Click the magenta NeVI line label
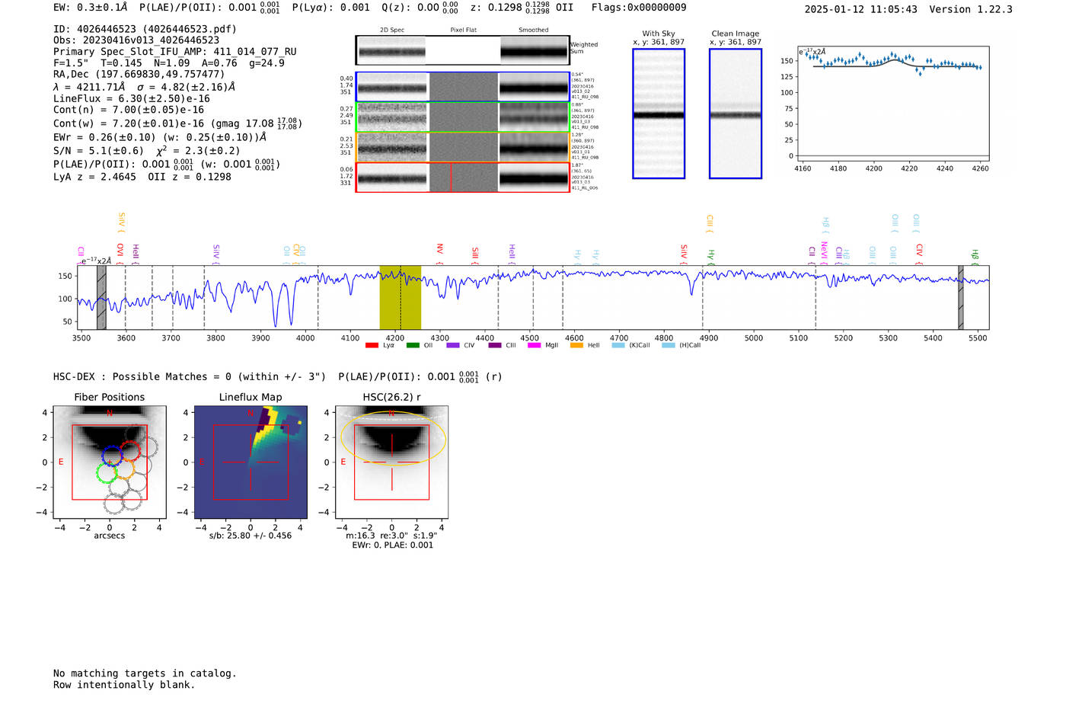This screenshot has height=726, width=1066. coord(824,253)
